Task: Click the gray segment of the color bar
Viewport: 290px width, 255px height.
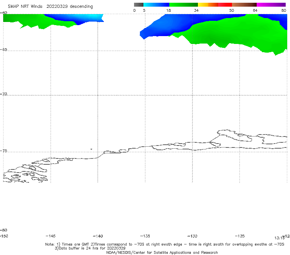Action: pos(139,5)
